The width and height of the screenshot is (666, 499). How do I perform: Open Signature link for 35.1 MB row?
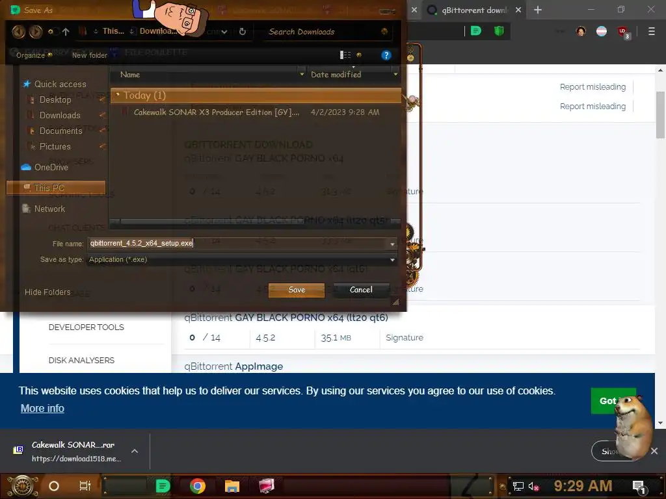(405, 338)
